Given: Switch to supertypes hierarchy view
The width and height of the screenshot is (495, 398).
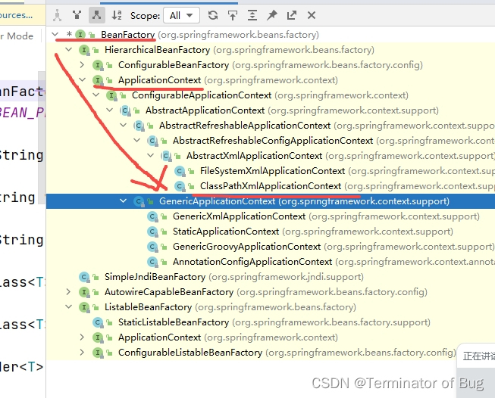Looking at the screenshot, I should click(77, 15).
